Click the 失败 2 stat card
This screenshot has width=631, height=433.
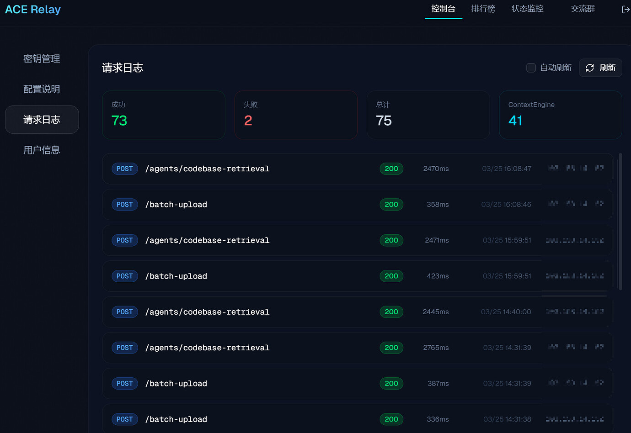[x=296, y=115]
